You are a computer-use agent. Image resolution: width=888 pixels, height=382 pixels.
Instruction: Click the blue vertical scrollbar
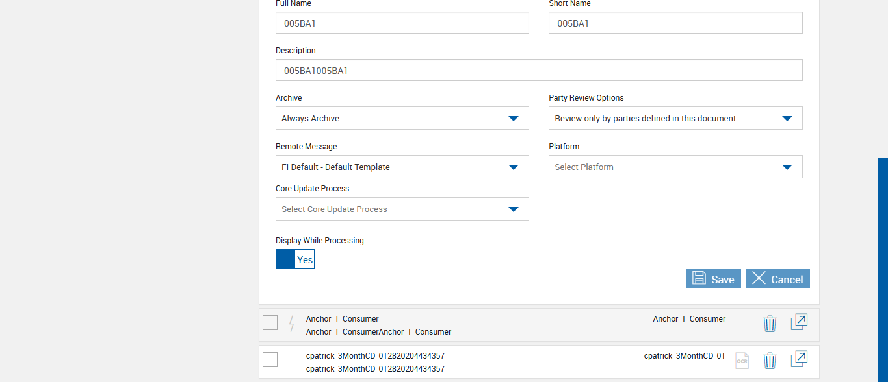[x=883, y=269]
